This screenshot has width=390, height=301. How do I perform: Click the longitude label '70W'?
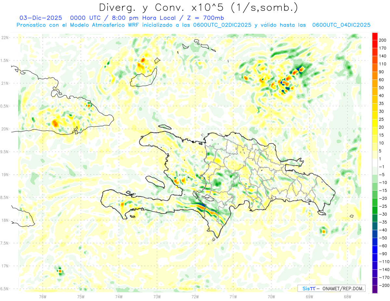pos(271,296)
